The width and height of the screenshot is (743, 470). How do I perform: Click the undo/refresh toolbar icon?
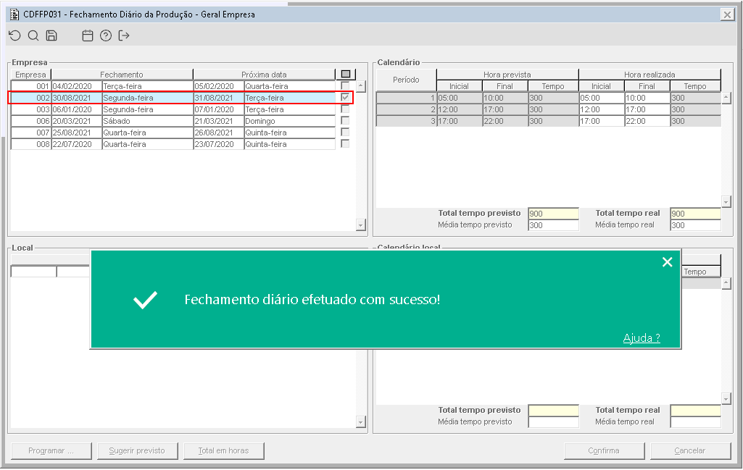[x=14, y=35]
